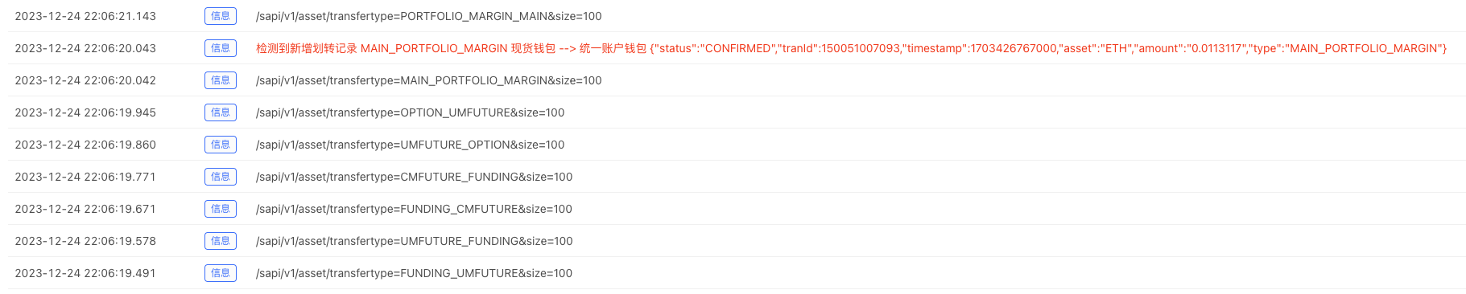Select the CMFUTURE_FUNDING log entry text
The height and width of the screenshot is (294, 1466).
414,177
